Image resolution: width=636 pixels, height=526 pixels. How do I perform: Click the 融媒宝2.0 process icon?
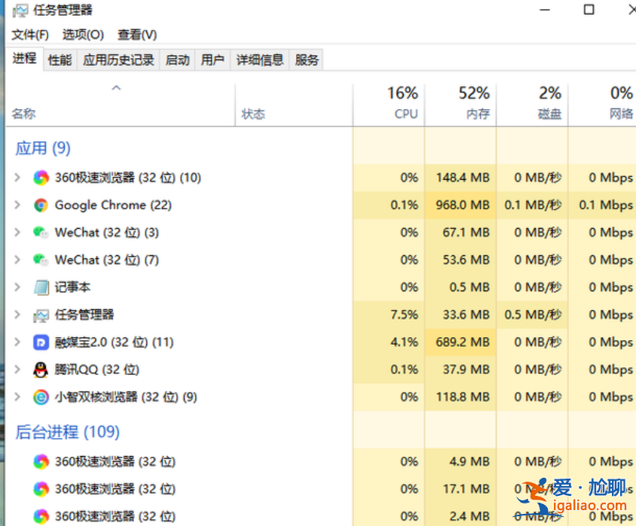[41, 342]
